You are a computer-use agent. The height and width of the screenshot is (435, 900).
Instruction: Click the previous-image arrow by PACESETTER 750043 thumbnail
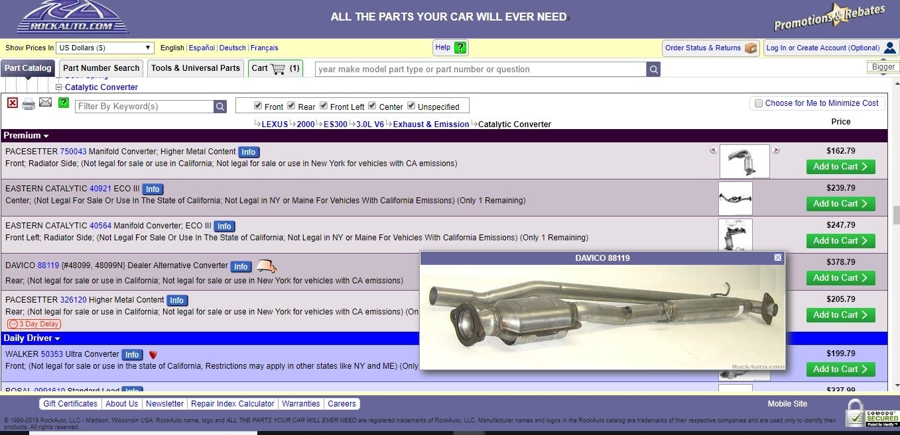(x=714, y=150)
